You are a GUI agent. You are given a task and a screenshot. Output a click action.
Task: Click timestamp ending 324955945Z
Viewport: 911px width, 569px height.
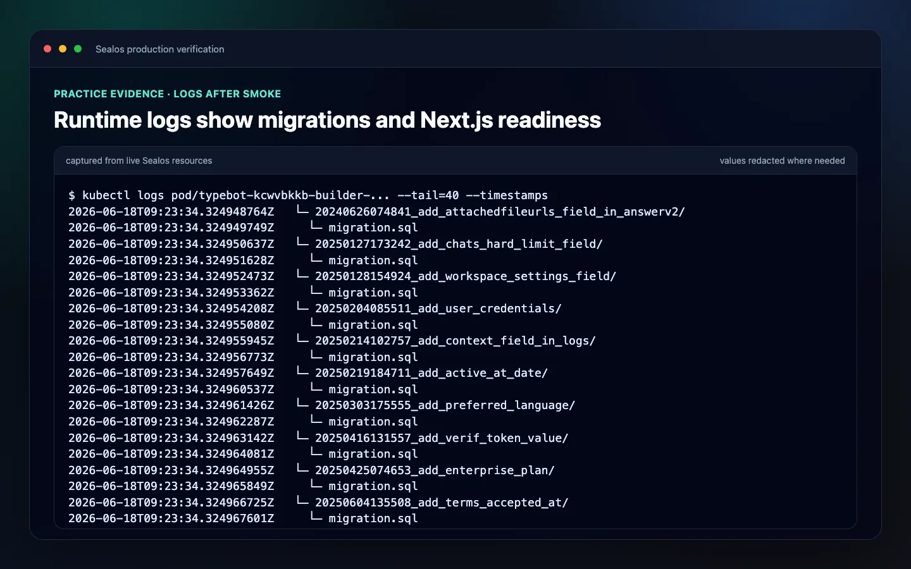tap(171, 341)
